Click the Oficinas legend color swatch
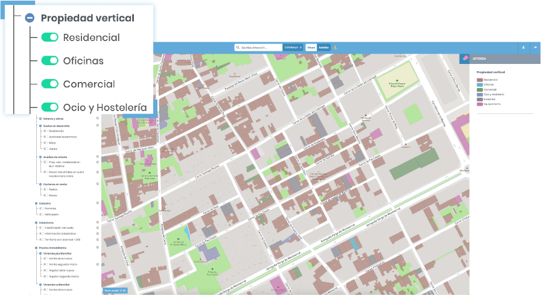The height and width of the screenshot is (295, 541). pyautogui.click(x=479, y=84)
